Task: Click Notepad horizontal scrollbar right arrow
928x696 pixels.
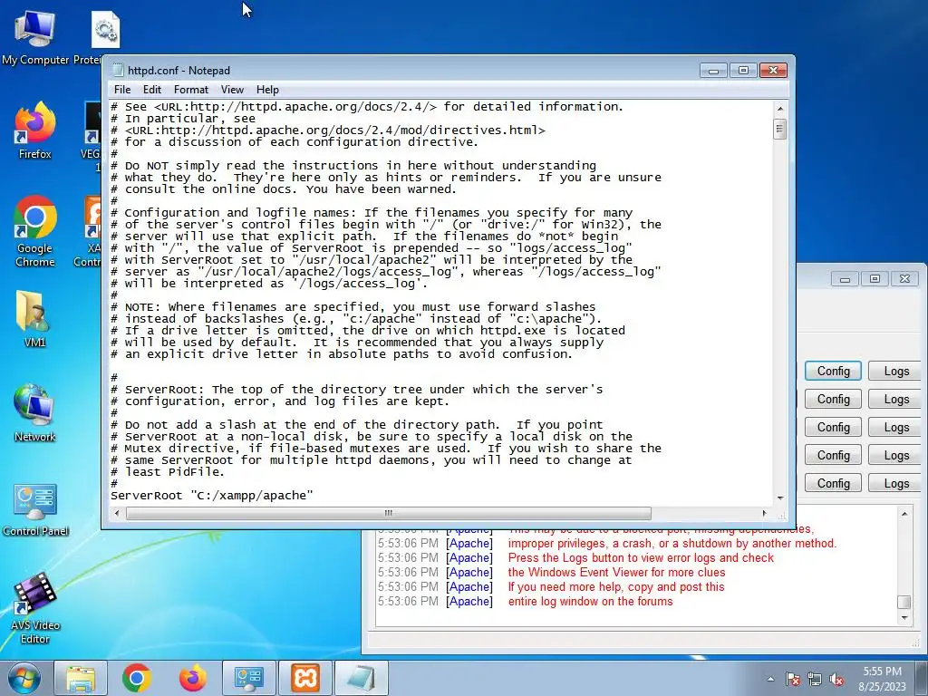Action: (764, 513)
